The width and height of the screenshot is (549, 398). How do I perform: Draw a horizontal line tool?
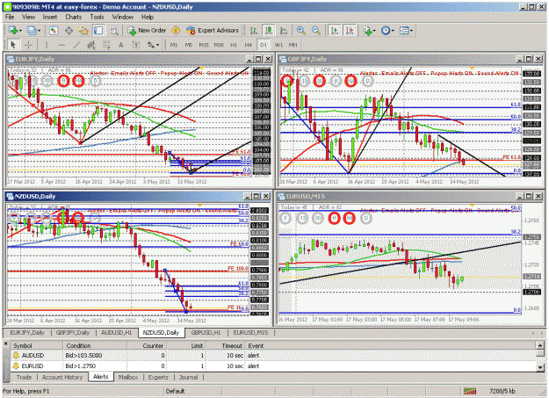click(x=61, y=45)
